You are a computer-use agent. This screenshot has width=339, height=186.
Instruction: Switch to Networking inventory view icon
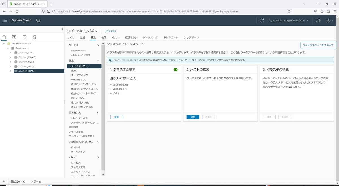click(34, 37)
